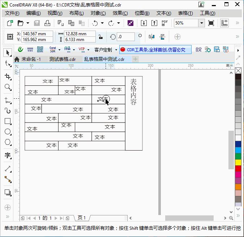
Task: Click the no-fill X color swatch
Action: (238, 71)
